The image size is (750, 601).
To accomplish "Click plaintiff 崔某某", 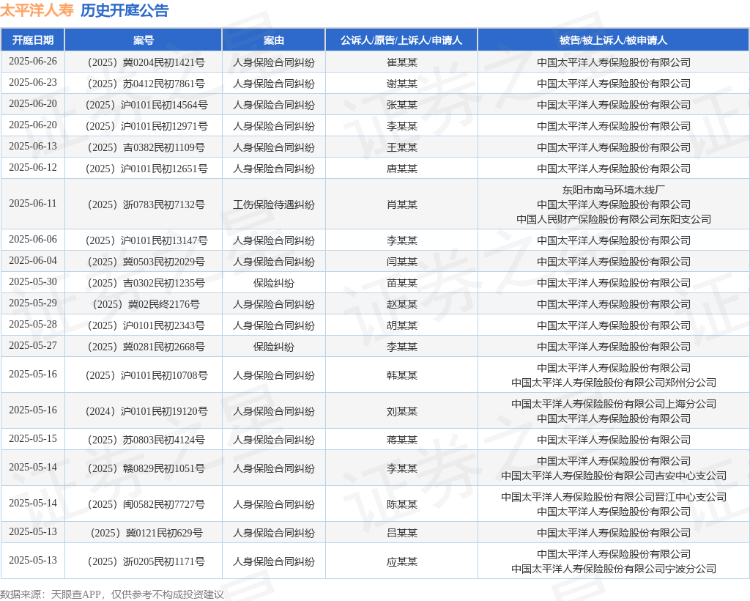I will (x=402, y=62).
